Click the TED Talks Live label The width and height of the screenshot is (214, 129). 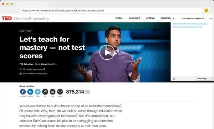26,64
